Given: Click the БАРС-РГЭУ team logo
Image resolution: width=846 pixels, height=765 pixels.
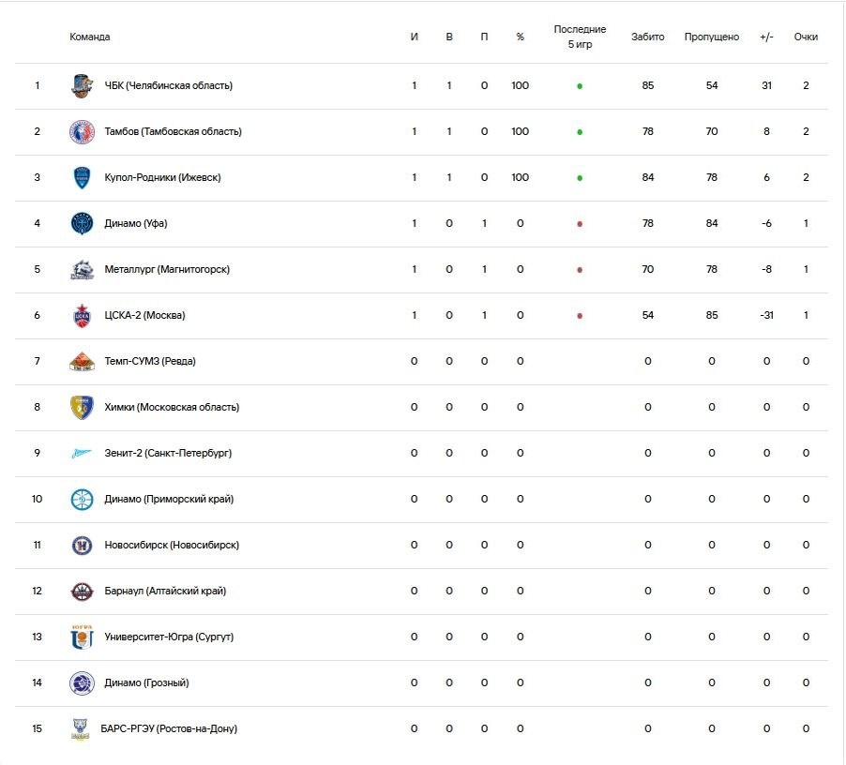Looking at the screenshot, I should click(81, 728).
